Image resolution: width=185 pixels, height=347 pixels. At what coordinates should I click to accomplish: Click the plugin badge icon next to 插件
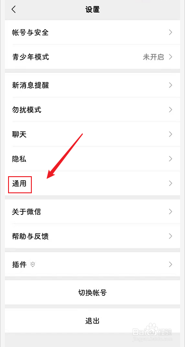pos(33,264)
